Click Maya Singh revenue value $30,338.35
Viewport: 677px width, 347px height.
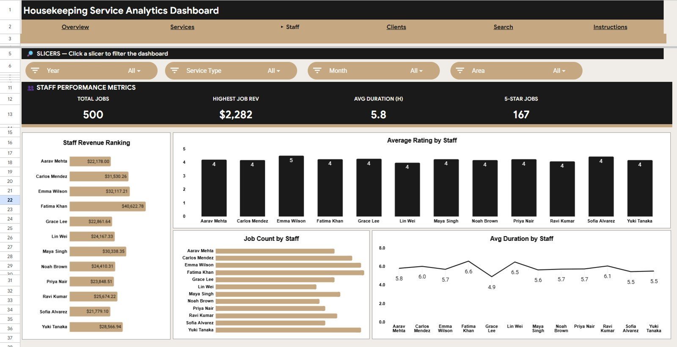113,251
